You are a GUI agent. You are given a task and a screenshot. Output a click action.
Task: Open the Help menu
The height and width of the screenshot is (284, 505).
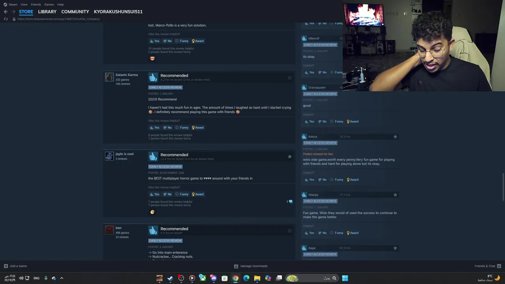click(x=60, y=4)
